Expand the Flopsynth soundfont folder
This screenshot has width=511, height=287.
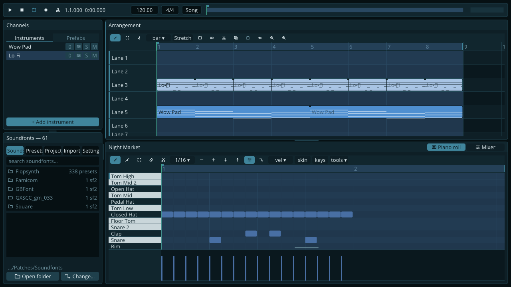[53, 171]
